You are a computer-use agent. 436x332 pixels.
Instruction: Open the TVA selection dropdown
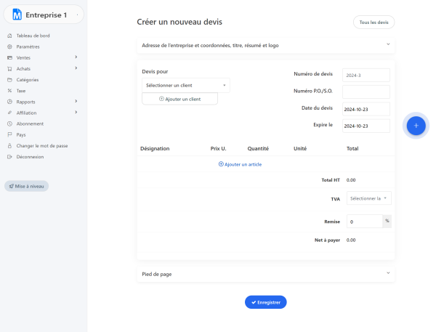pos(369,198)
